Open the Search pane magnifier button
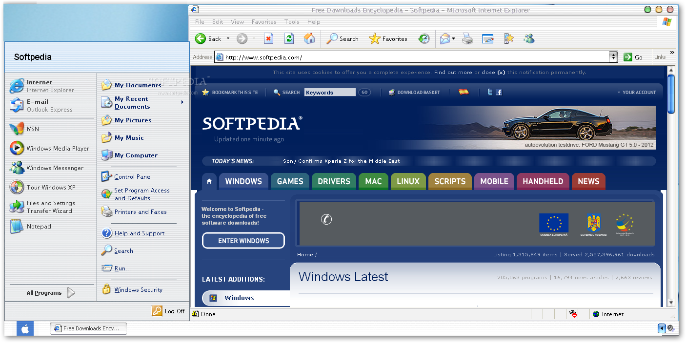Viewport: 686px width, 343px height. click(343, 38)
